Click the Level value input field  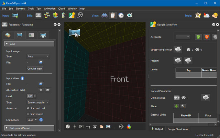pos(30,96)
